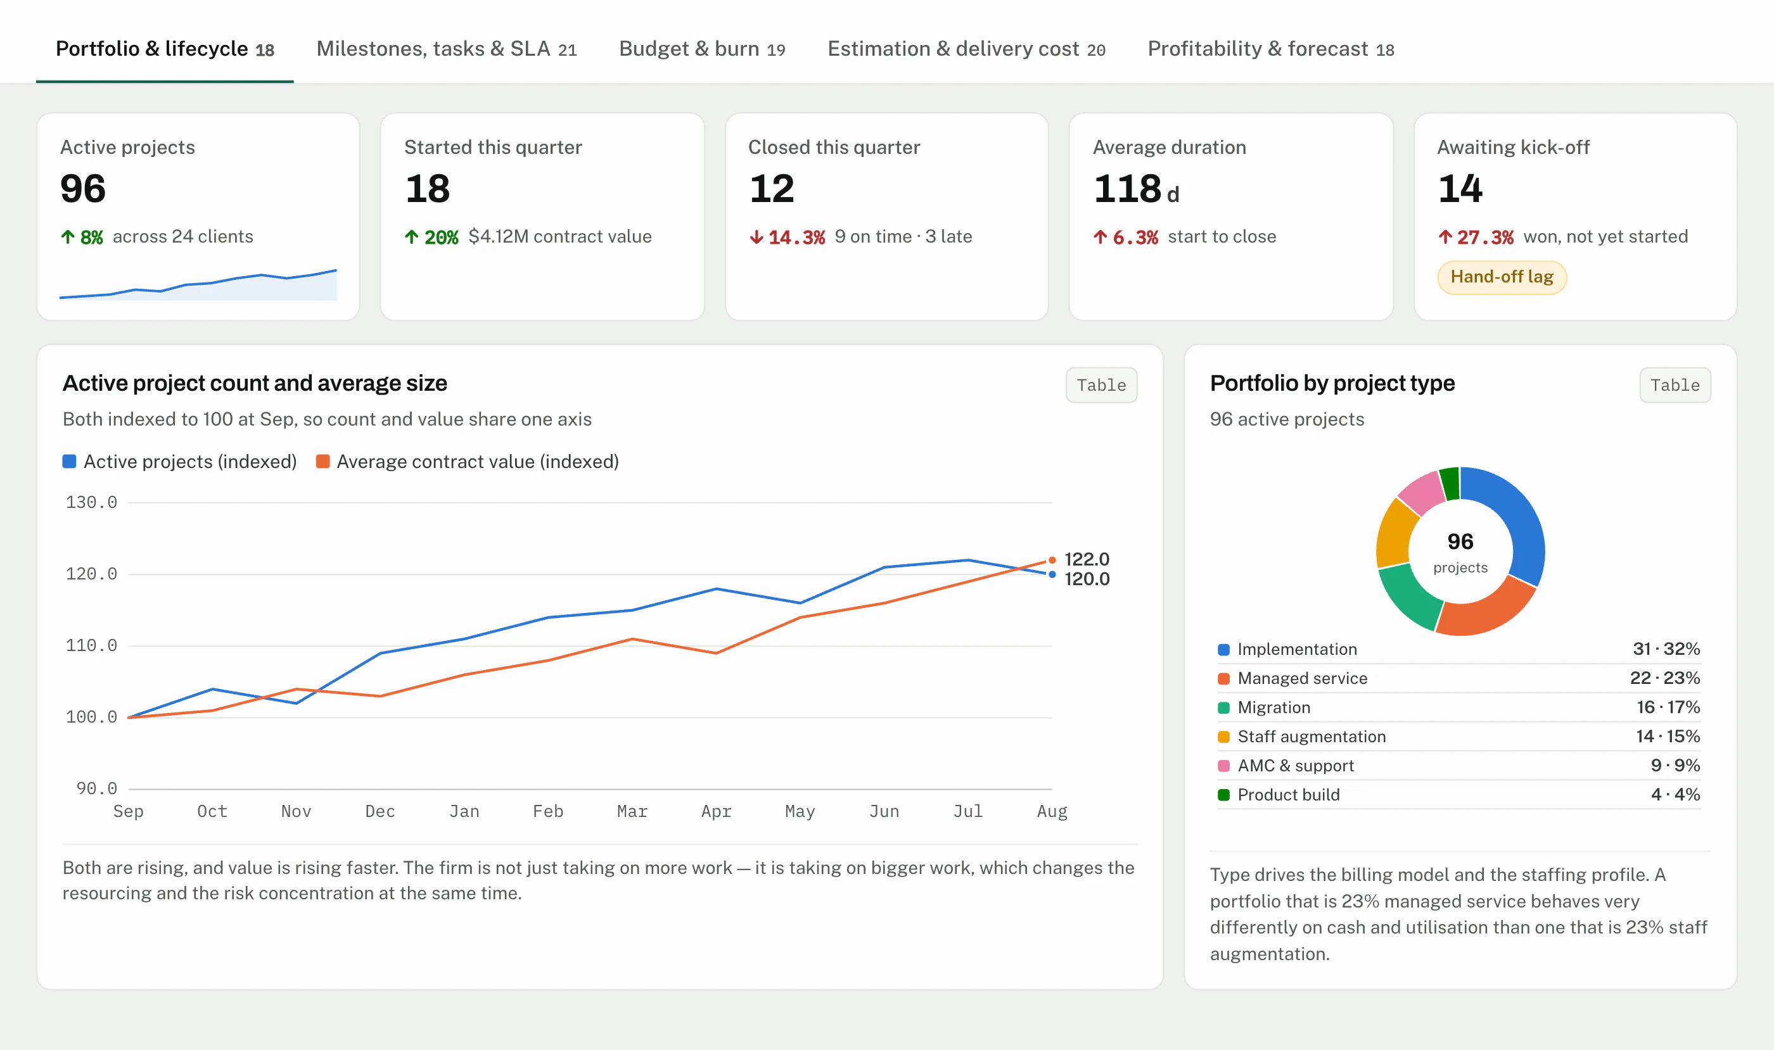Click the '130.0' y-axis label
The height and width of the screenshot is (1050, 1774).
(91, 502)
